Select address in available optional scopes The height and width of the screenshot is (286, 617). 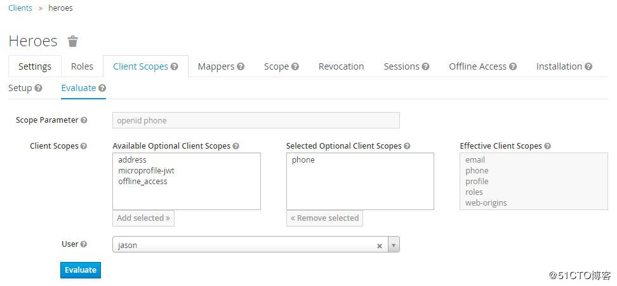point(132,160)
